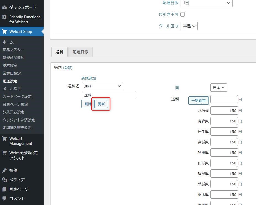Click the 投稿 pushpin icon

(4, 170)
